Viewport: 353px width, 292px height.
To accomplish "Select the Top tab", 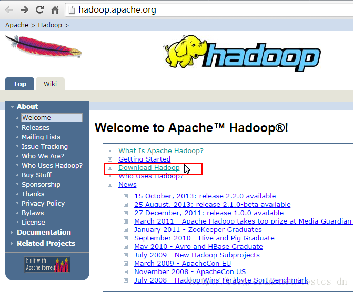I will pyautogui.click(x=20, y=84).
